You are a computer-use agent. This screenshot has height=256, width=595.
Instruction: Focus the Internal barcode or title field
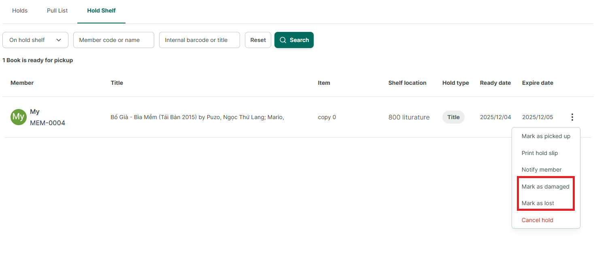pos(200,40)
